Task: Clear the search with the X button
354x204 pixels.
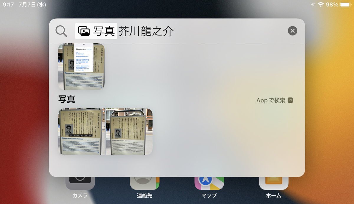Action: point(292,31)
